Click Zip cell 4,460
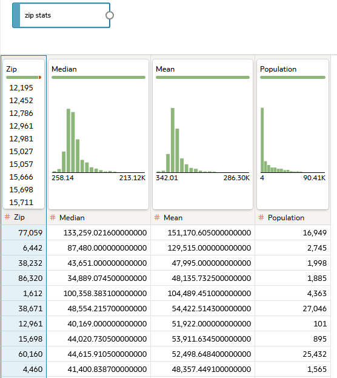The width and height of the screenshot is (337, 378). tap(24, 370)
